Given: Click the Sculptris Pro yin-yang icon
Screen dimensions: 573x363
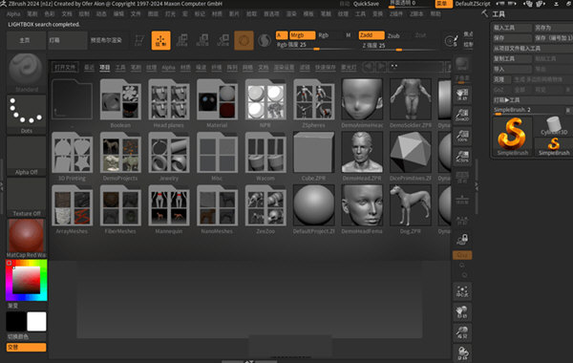Looking at the screenshot, I should click(x=265, y=40).
